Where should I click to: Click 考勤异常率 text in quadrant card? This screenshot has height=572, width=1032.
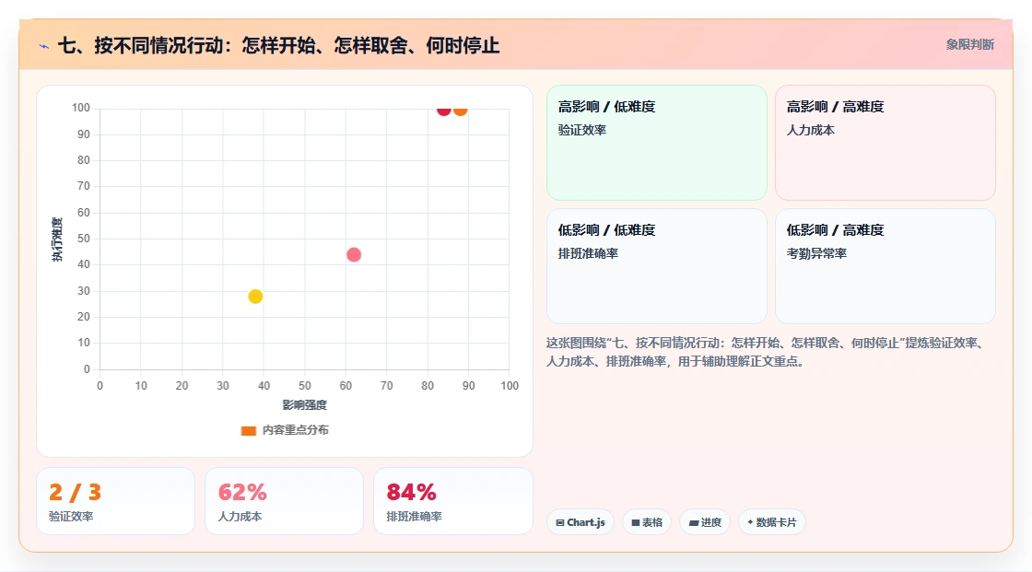(816, 253)
